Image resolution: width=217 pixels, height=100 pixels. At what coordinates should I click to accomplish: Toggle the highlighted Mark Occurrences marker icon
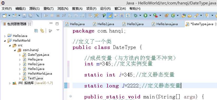pos(110,15)
